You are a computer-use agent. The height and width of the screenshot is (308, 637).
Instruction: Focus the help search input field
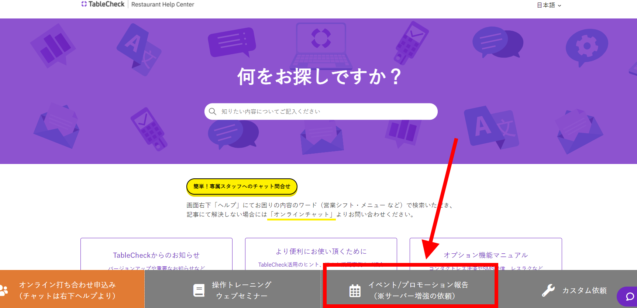tap(325, 112)
